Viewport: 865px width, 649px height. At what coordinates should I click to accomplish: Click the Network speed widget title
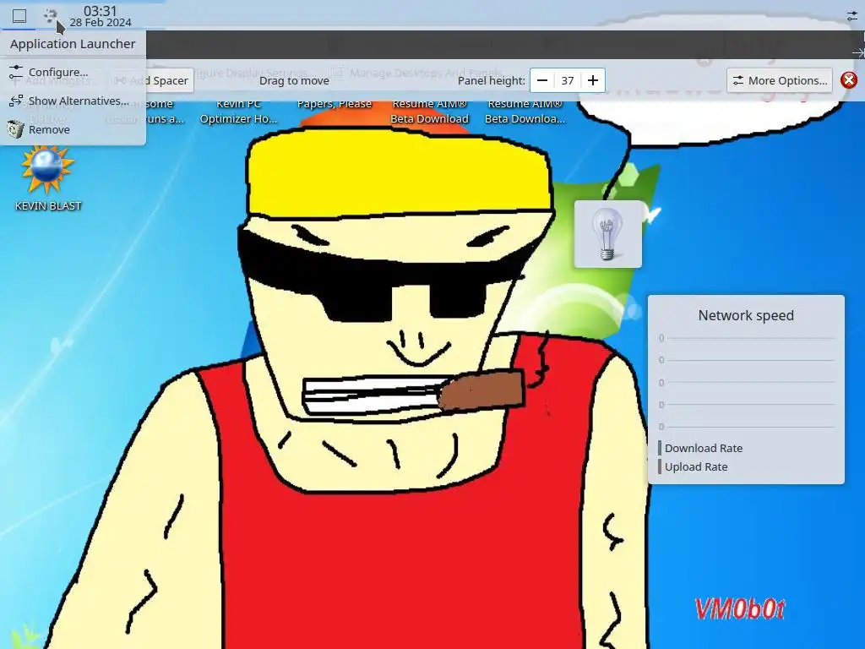pos(746,315)
